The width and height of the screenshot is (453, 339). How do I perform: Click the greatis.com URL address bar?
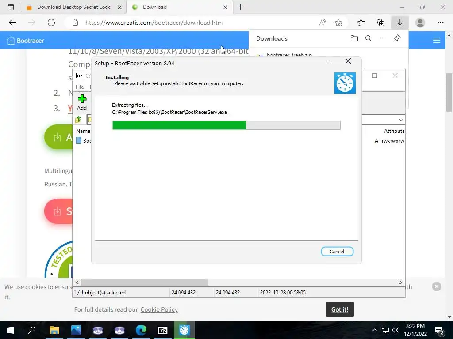click(154, 23)
